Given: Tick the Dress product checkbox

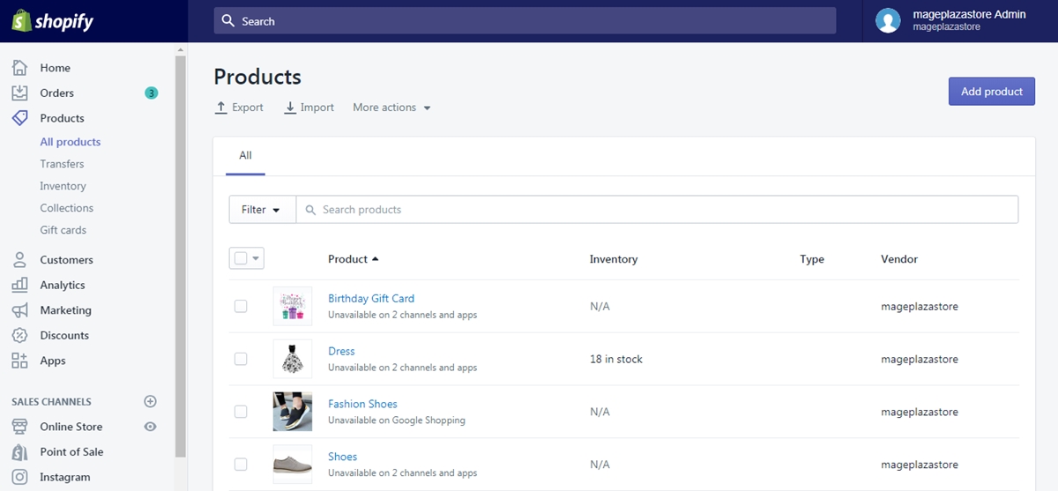Looking at the screenshot, I should click(241, 359).
